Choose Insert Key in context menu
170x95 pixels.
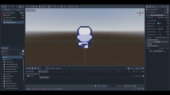(45, 77)
